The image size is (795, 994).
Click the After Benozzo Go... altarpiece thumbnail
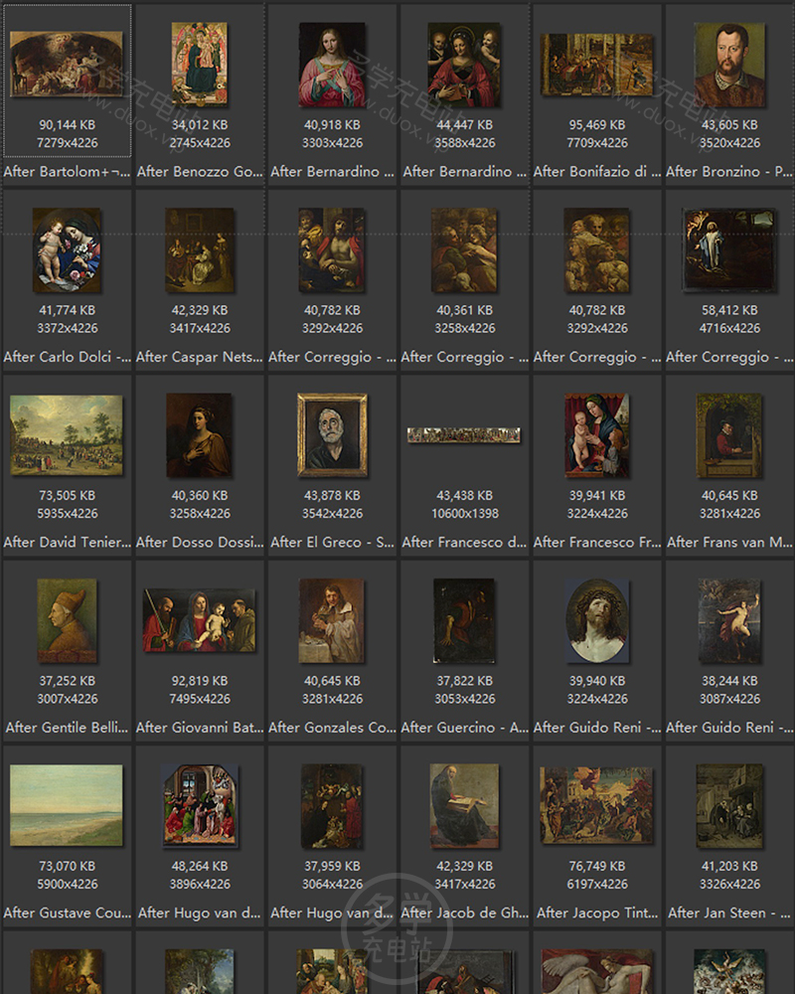(x=199, y=64)
